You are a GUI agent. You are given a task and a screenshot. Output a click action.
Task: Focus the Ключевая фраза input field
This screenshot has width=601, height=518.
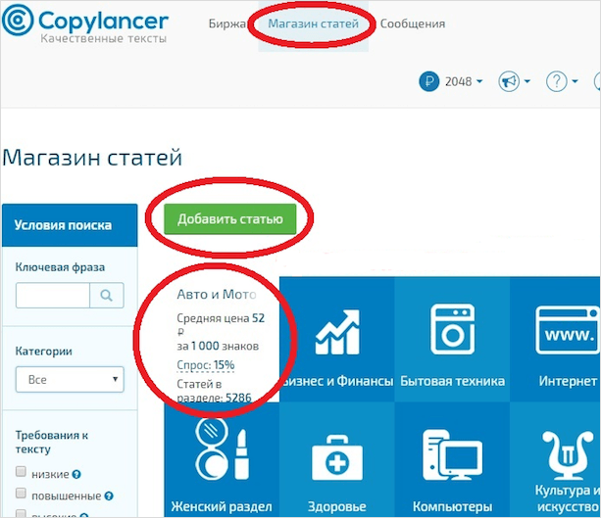click(53, 295)
